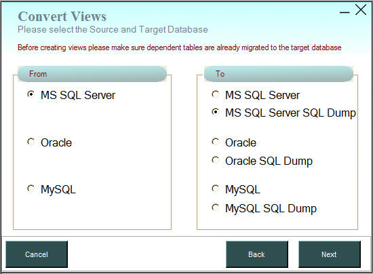Close the Convert Views window

pyautogui.click(x=361, y=10)
